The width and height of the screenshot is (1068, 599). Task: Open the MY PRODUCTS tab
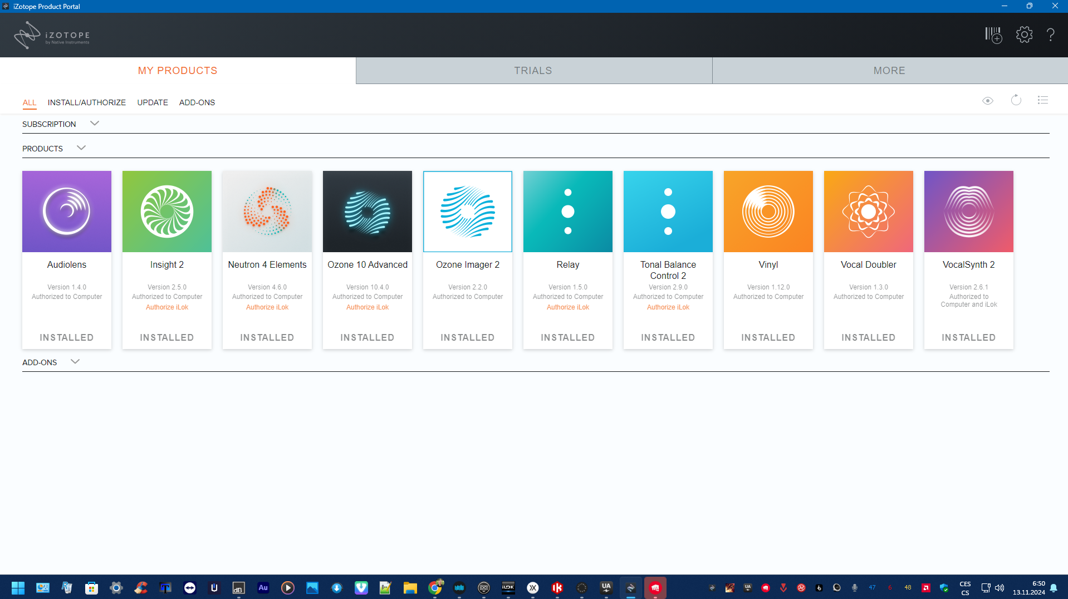(x=178, y=71)
